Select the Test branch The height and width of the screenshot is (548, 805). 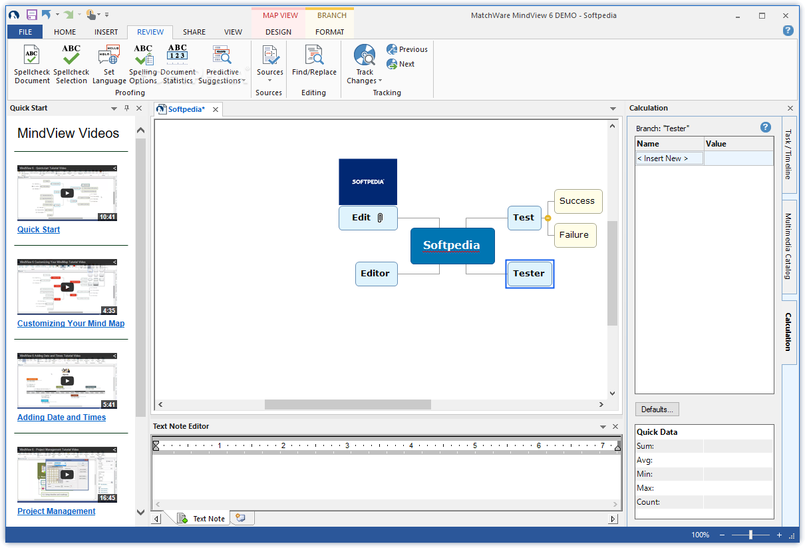click(524, 218)
